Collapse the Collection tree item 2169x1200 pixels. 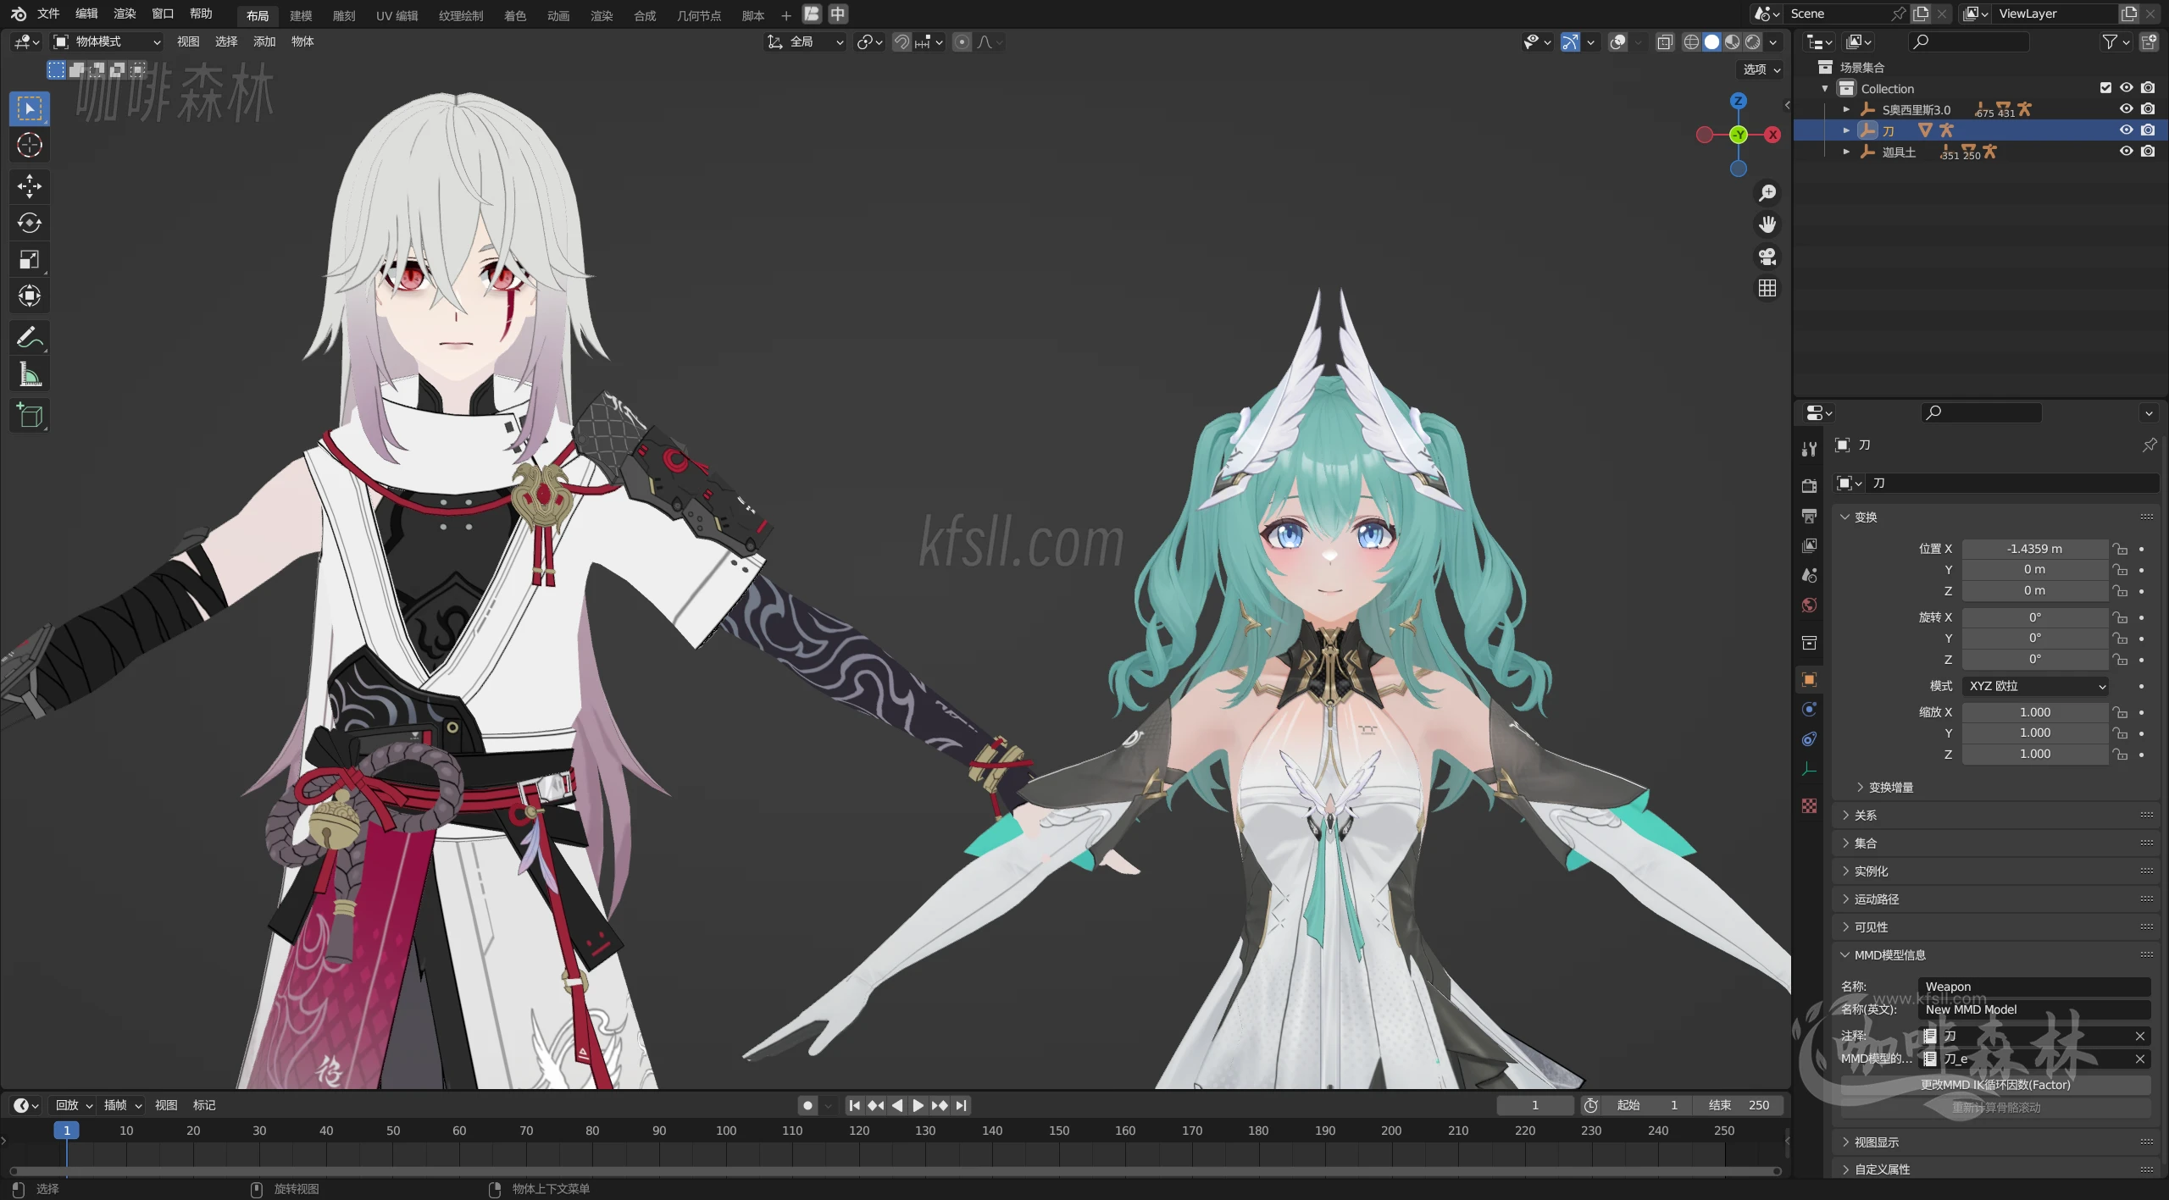coord(1825,88)
